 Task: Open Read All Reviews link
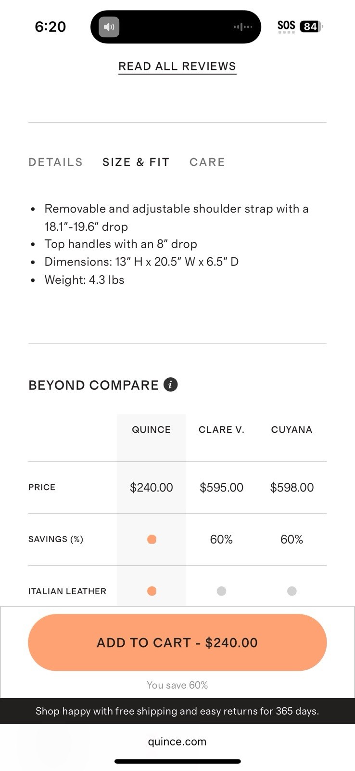pos(177,66)
